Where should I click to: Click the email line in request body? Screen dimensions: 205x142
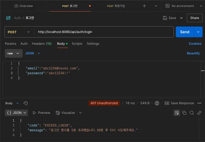coord(53,68)
